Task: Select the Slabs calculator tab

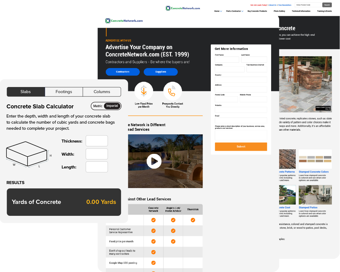Action: 26,92
